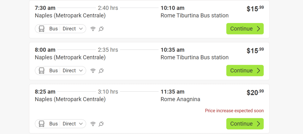The height and width of the screenshot is (134, 303).
Task: Click the Wi-Fi icon on 8:00 am trip
Action: [93, 70]
